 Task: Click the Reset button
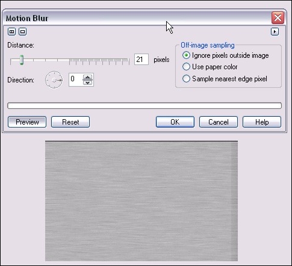pos(70,122)
